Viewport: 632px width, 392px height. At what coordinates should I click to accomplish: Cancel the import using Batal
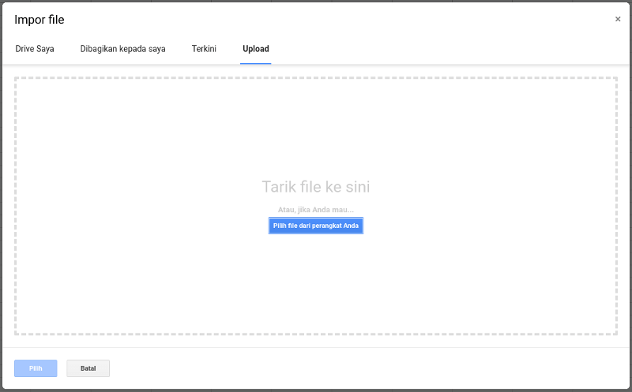(x=88, y=368)
